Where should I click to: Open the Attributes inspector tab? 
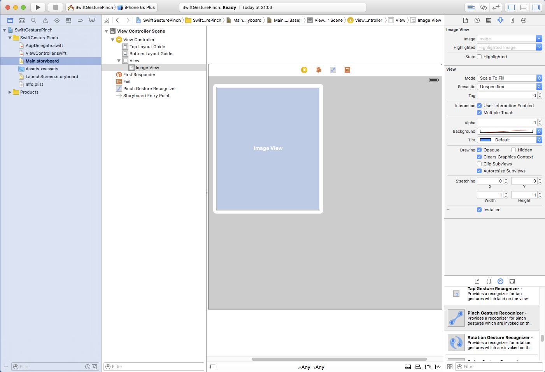500,20
